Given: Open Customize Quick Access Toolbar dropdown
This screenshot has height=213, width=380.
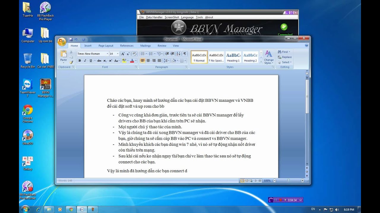Looking at the screenshot, I should click(90, 39).
